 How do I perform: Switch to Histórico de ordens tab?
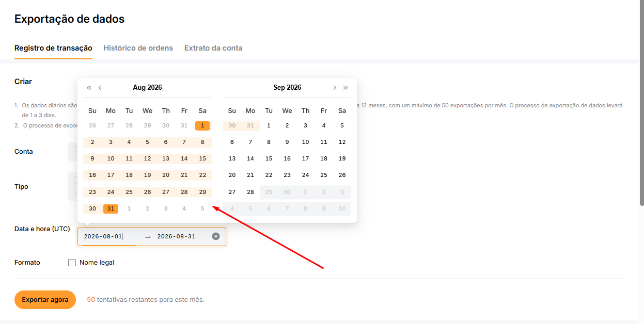138,48
